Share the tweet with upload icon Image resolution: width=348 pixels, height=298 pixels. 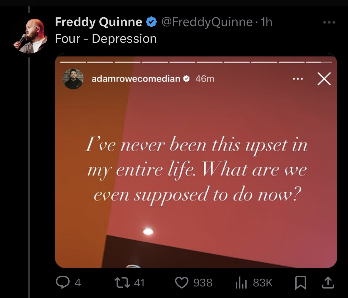click(x=328, y=282)
